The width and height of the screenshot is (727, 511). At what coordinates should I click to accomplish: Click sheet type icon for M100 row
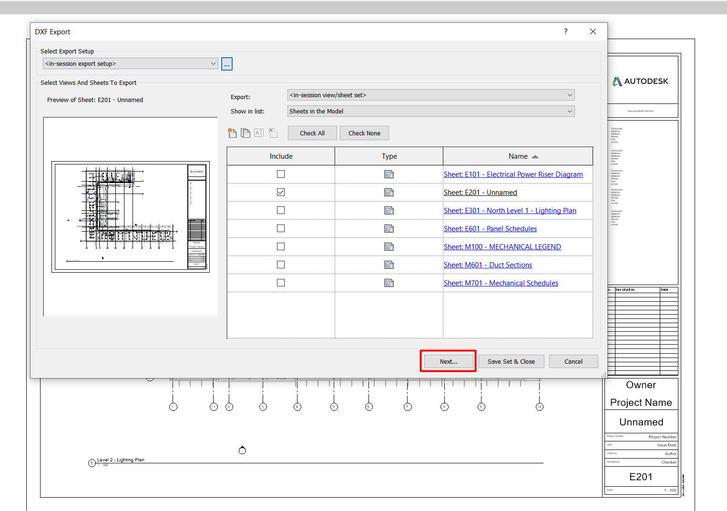pyautogui.click(x=389, y=247)
